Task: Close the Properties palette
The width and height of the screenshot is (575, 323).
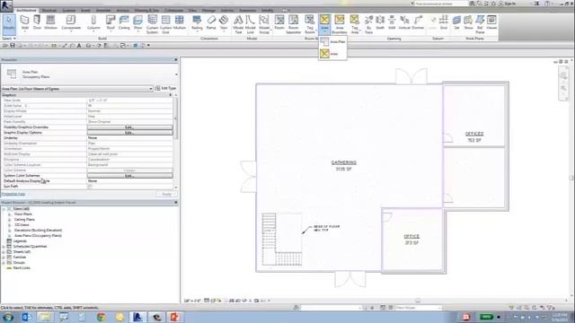Action: point(176,60)
